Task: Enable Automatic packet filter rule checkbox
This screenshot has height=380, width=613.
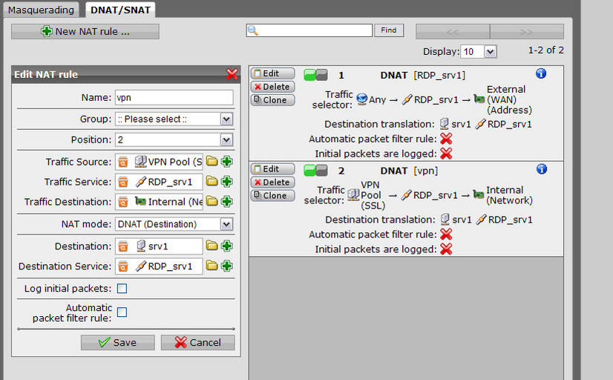Action: pos(122,312)
